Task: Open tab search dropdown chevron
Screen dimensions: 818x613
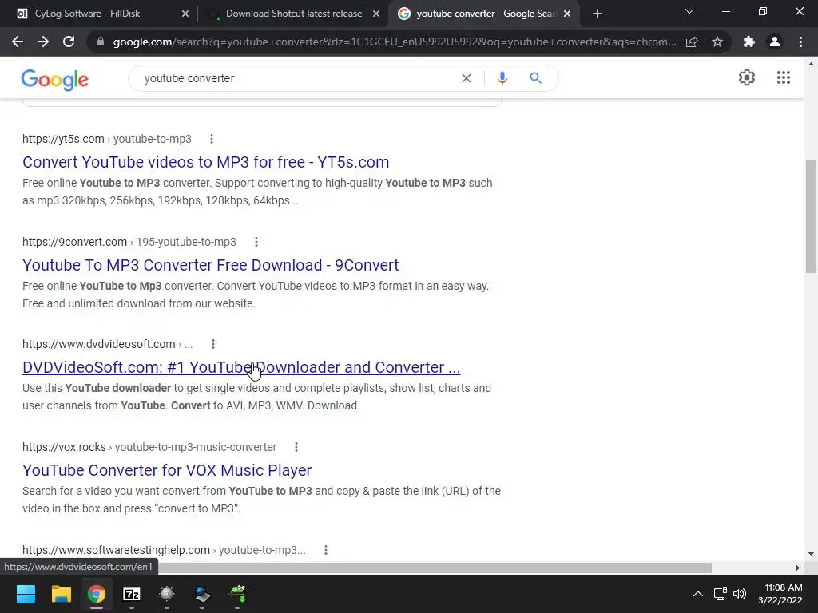Action: point(689,11)
